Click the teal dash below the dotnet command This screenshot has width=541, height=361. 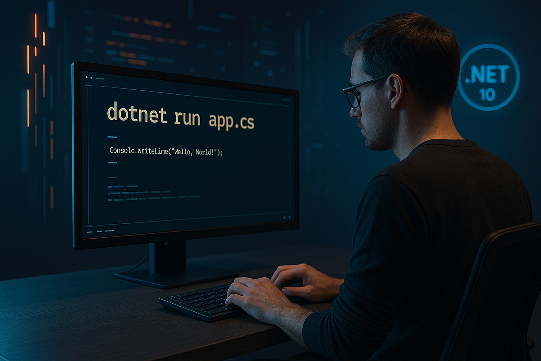click(112, 137)
